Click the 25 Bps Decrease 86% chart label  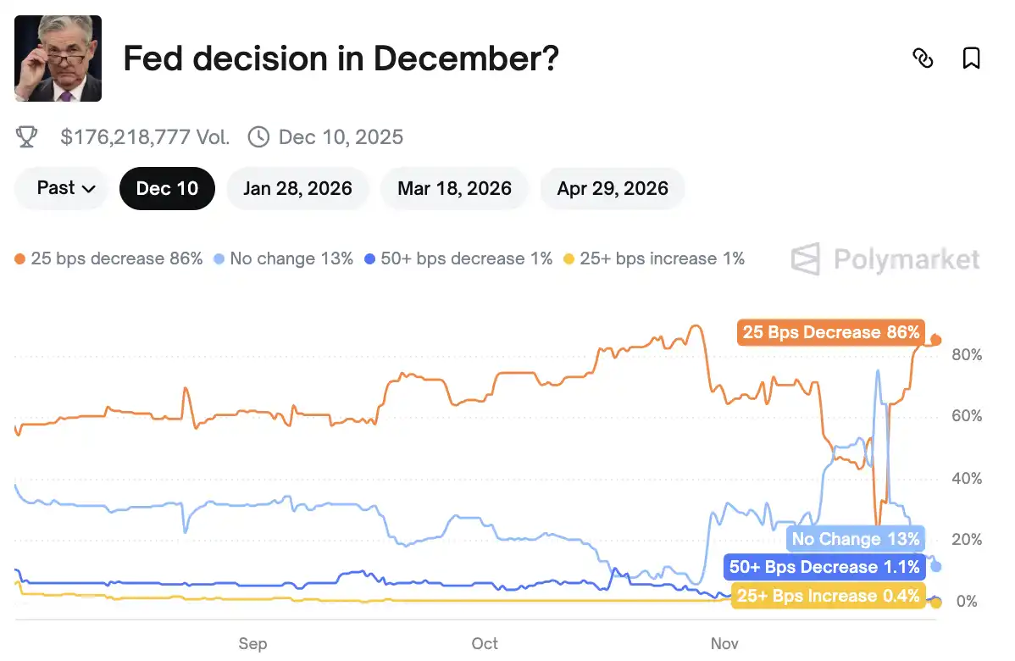click(x=829, y=332)
